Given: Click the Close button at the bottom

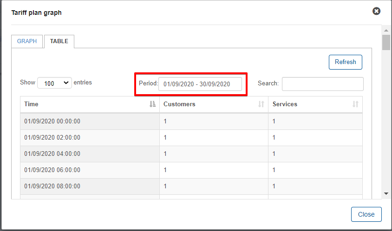Looking at the screenshot, I should click(366, 214).
